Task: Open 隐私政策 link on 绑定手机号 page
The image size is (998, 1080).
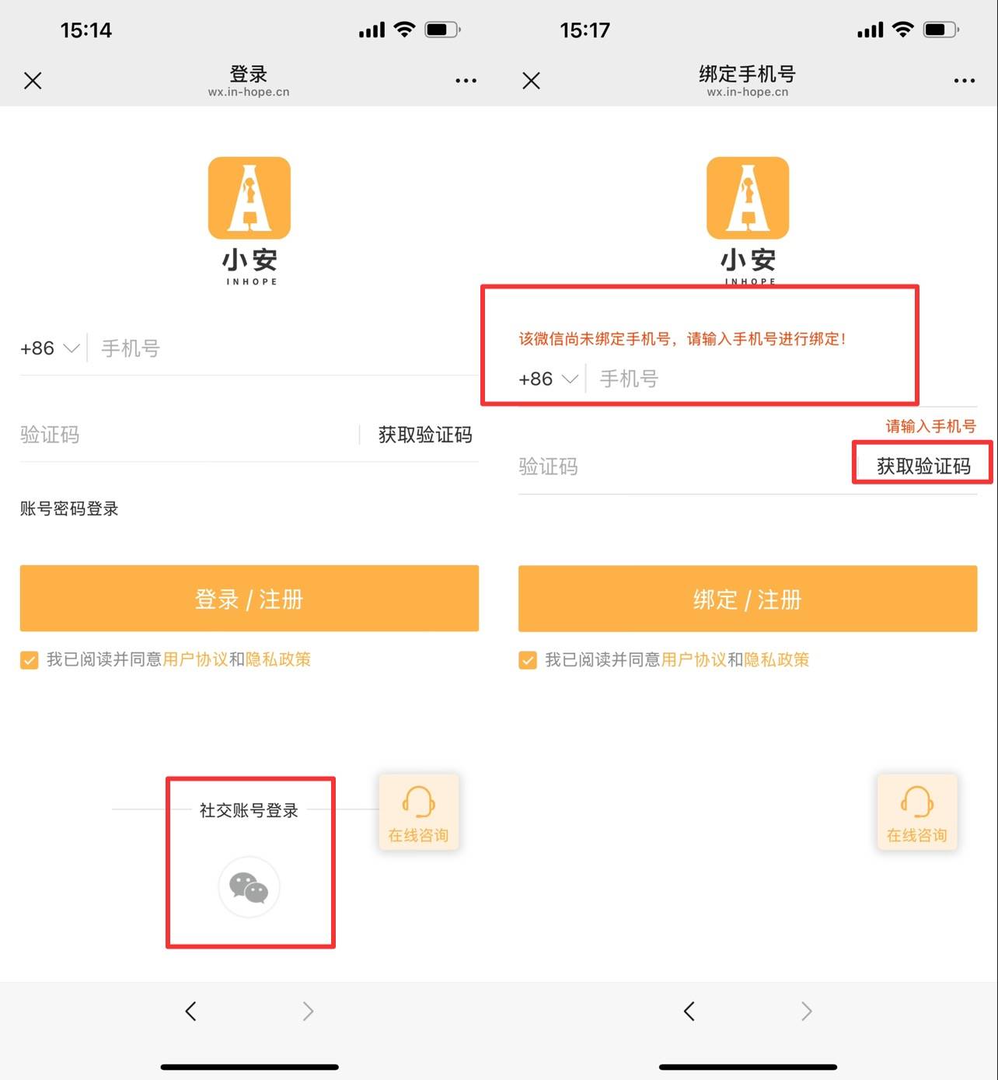Action: pos(776,659)
